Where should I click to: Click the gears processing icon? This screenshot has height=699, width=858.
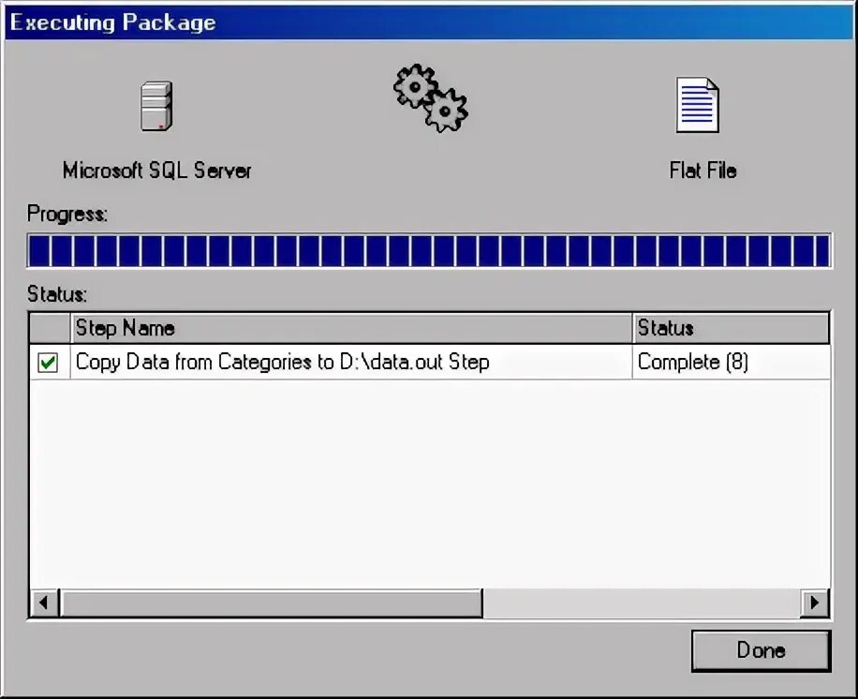pyautogui.click(x=431, y=98)
